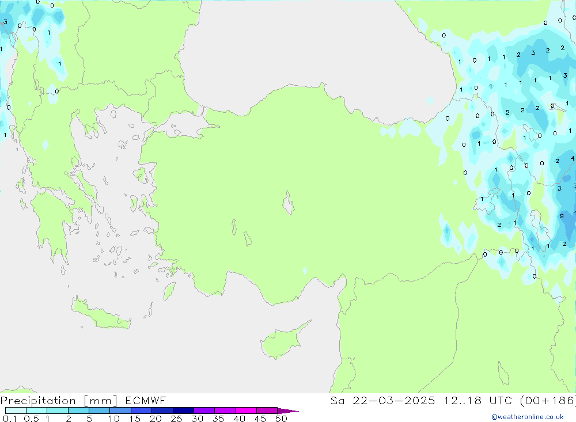Image resolution: width=576 pixels, height=422 pixels.
Task: Click the 'Precipitation' title word
Action: click(38, 401)
